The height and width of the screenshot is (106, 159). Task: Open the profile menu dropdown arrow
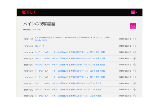click(137, 12)
